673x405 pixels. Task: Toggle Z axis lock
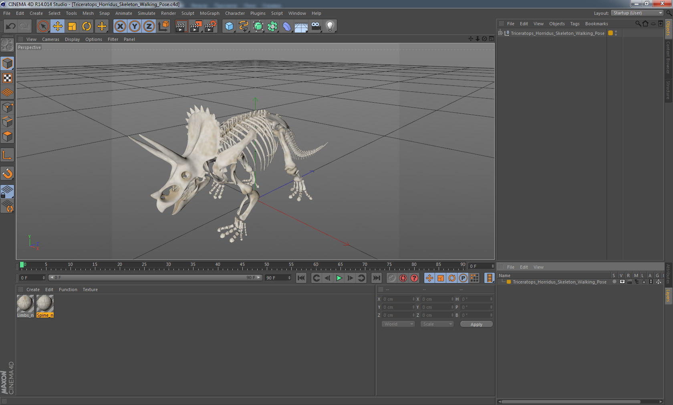[149, 26]
